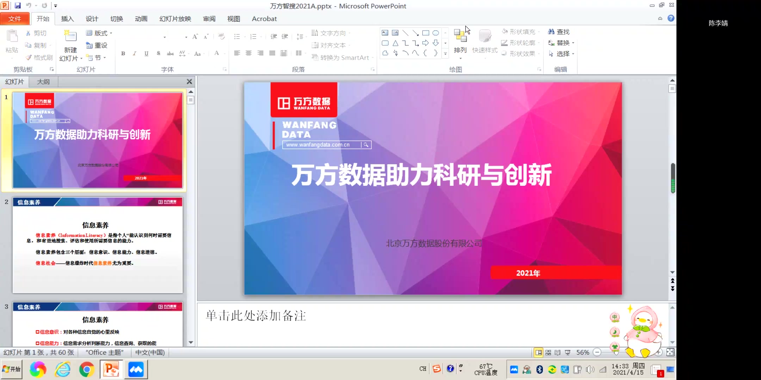This screenshot has width=761, height=380.
Task: Switch to the 插入 ribbon tab
Action: coord(67,19)
